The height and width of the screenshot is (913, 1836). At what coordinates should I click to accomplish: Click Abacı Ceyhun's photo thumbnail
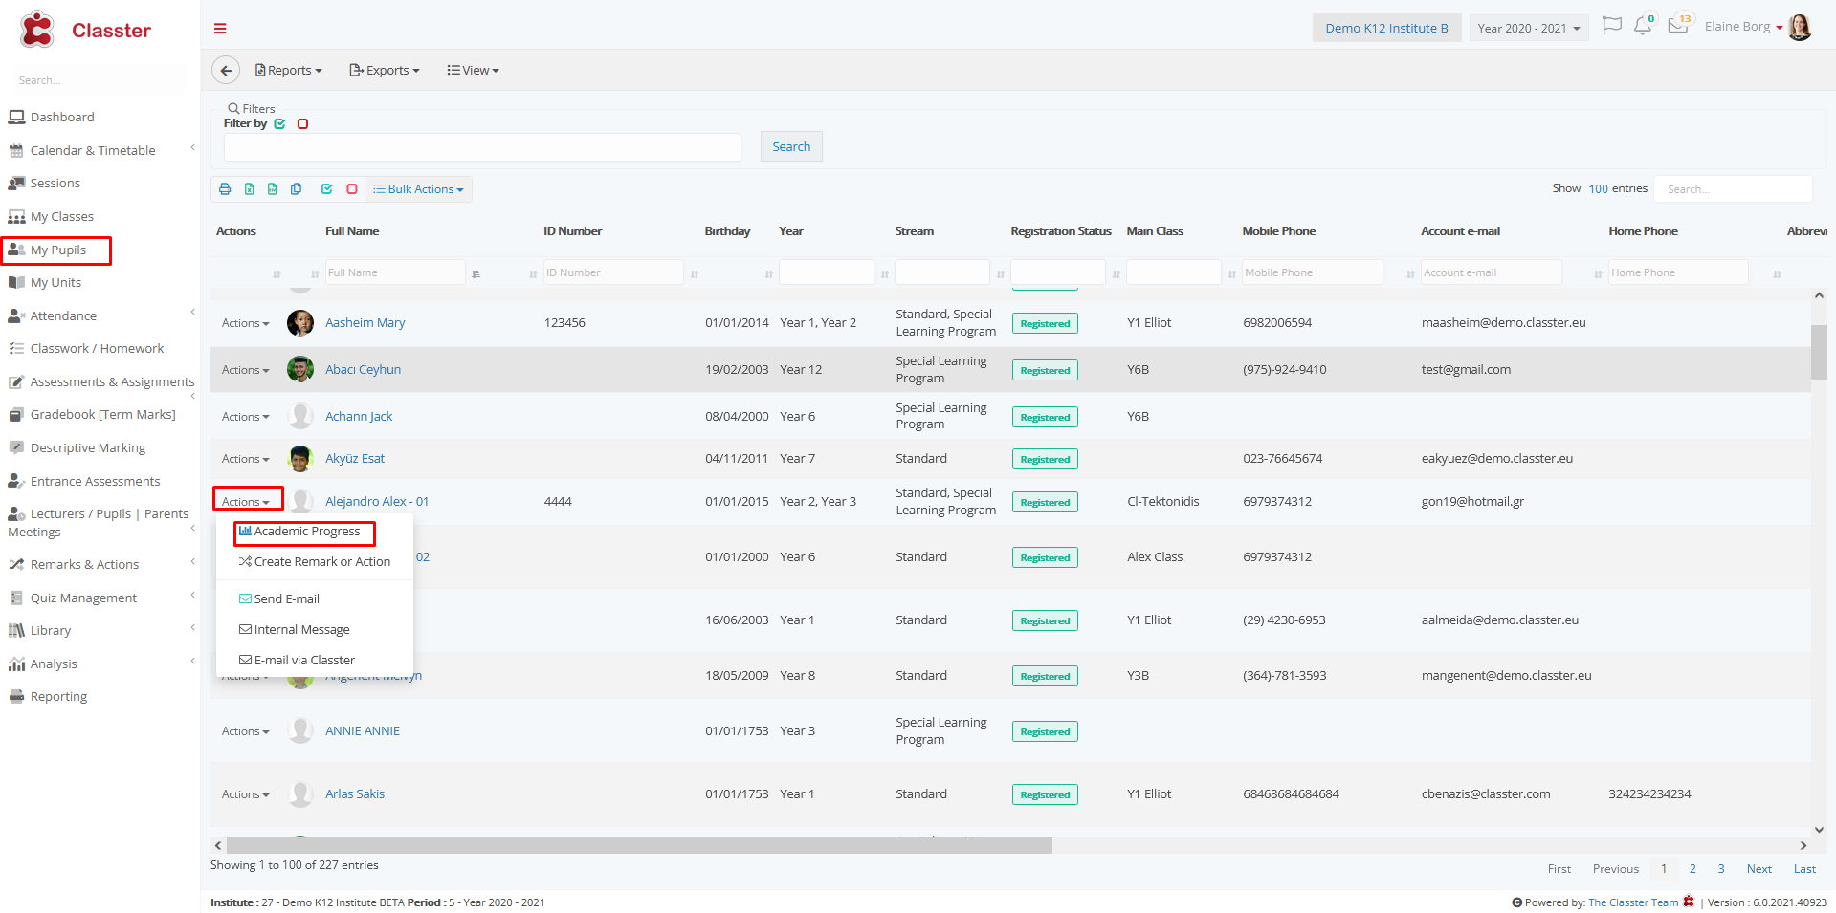pos(300,369)
